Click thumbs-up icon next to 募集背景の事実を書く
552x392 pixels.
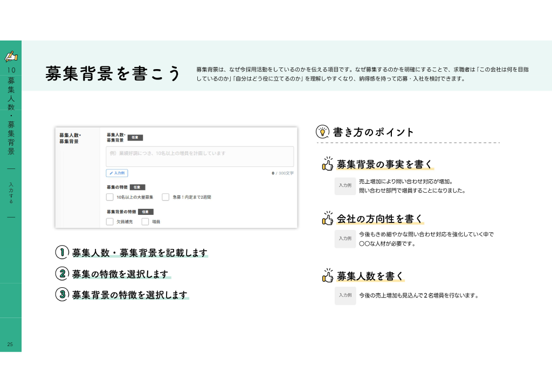tap(327, 164)
